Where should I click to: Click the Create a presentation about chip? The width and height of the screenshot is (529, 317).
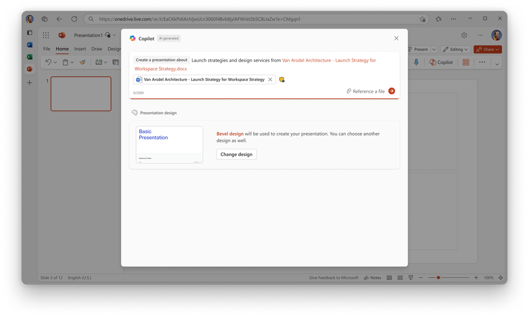click(x=162, y=60)
